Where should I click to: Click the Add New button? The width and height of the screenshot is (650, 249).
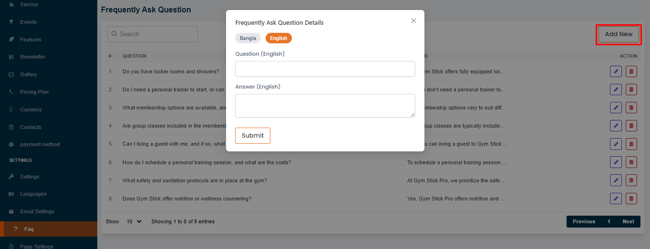coord(619,34)
